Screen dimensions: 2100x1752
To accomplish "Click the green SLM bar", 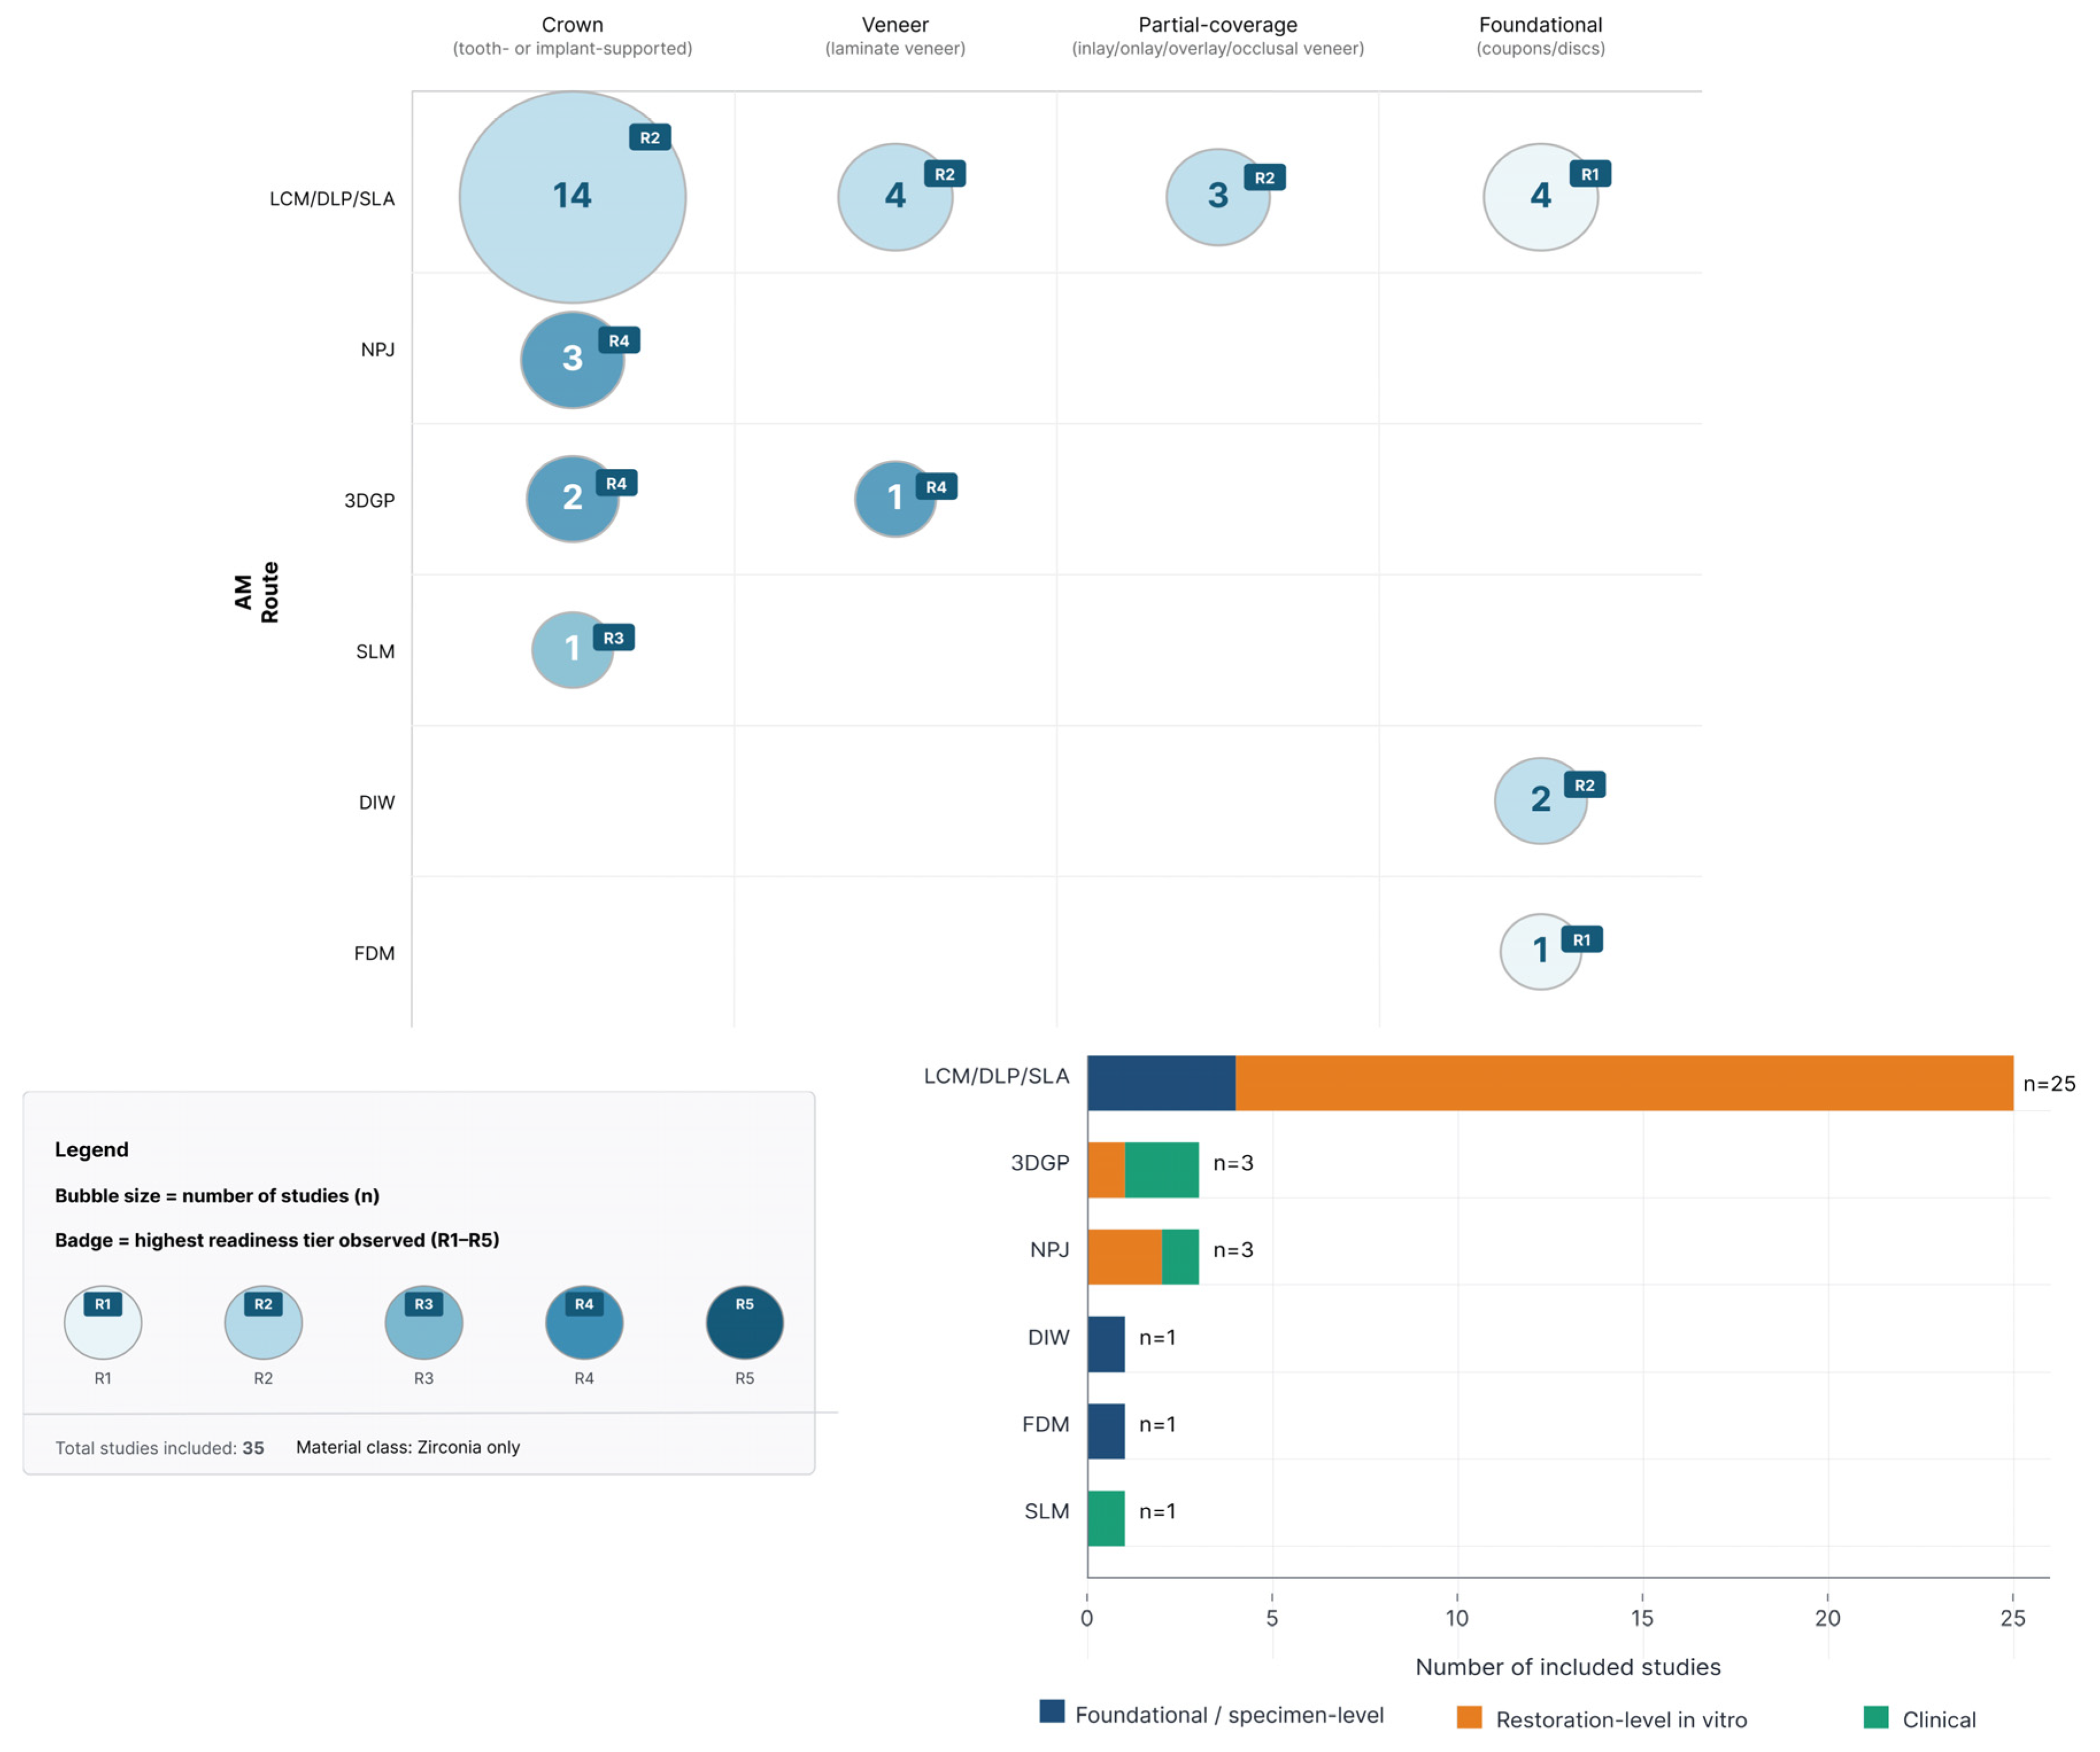I will [1106, 1518].
